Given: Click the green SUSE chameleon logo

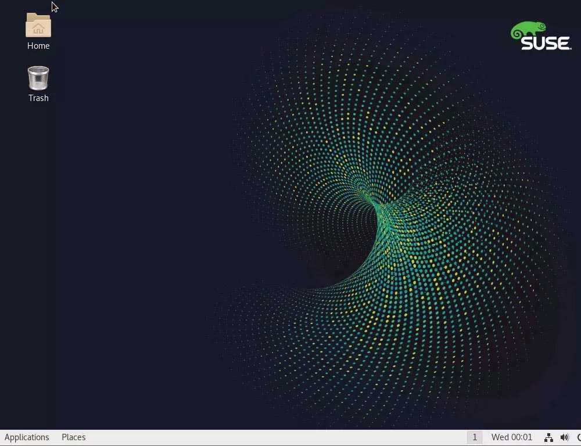Looking at the screenshot, I should (x=528, y=30).
